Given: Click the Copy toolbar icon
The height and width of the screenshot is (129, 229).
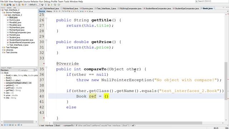Looking at the screenshot, I should (16, 5).
